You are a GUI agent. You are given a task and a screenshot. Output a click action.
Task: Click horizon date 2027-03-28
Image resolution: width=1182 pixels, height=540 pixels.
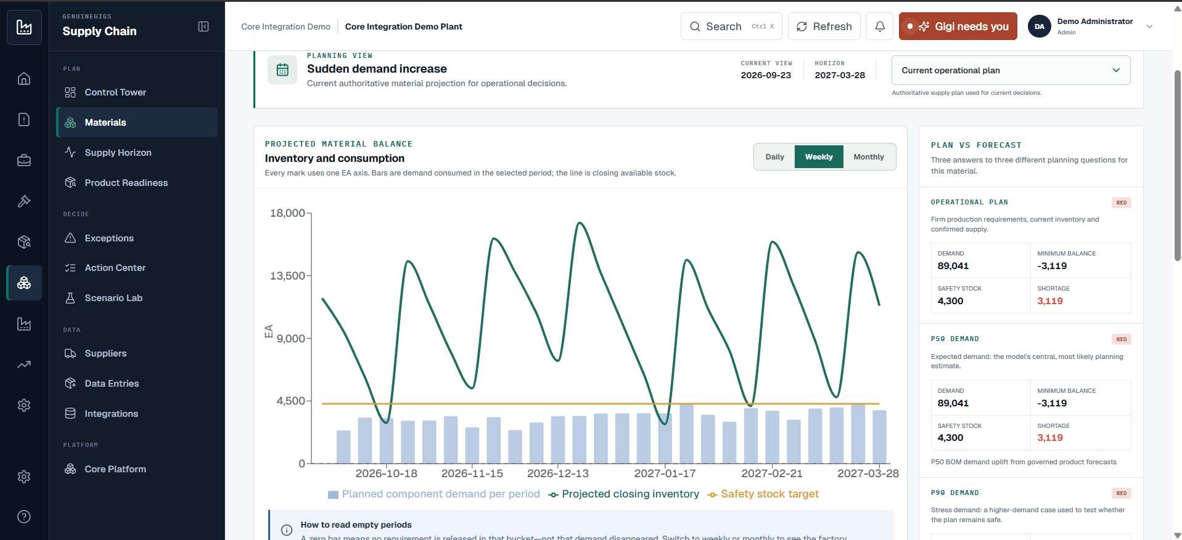click(840, 75)
